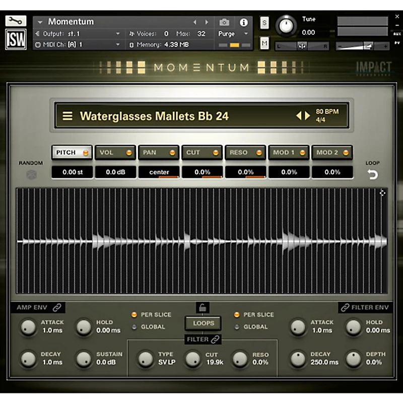Click the loop reset arrow icon
This screenshot has height=403, width=403.
click(372, 174)
